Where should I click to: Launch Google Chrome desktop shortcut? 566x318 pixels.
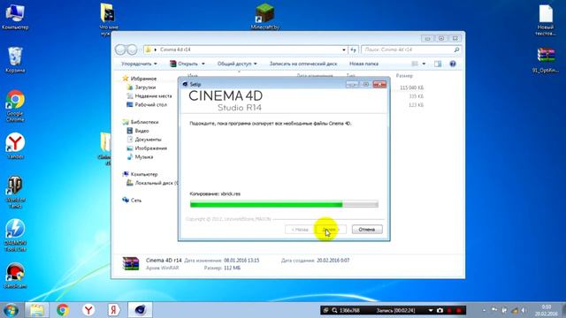(x=15, y=106)
